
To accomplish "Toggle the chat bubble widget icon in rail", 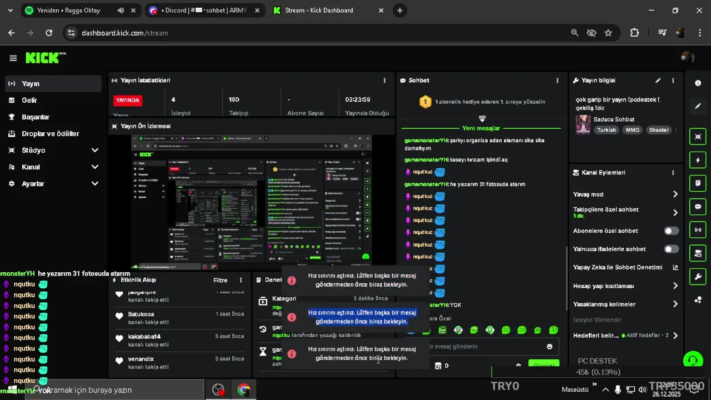I will tap(698, 207).
